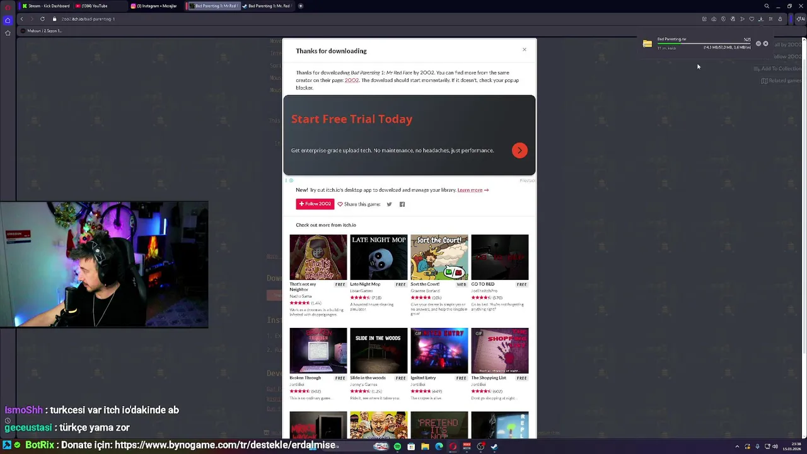Open Steam from the taskbar
This screenshot has height=454, width=807.
tap(494, 446)
